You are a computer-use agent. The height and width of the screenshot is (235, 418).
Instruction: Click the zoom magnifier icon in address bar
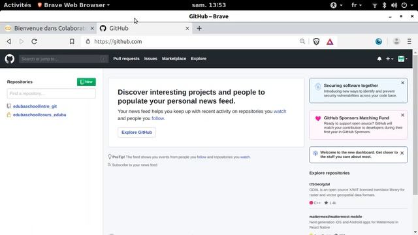(x=302, y=41)
